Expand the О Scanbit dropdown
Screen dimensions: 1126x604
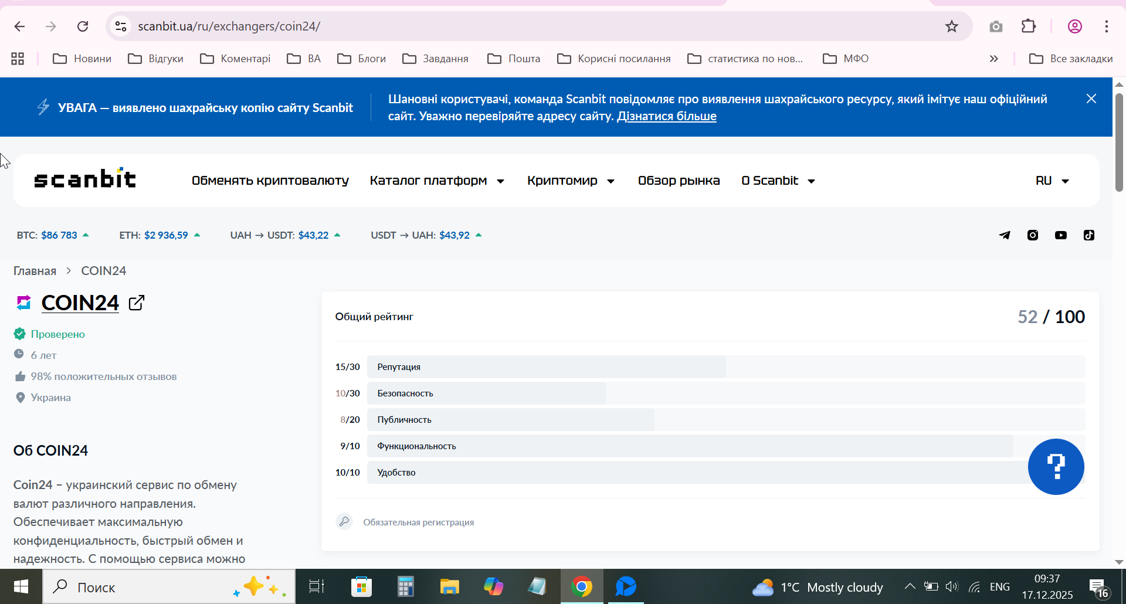[x=778, y=181]
